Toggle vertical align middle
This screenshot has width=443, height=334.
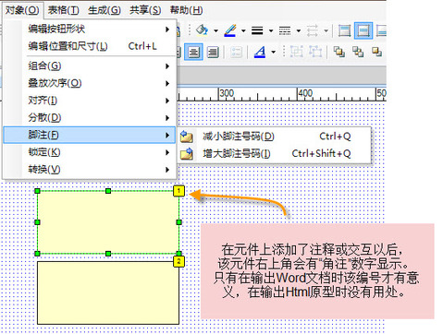(x=363, y=30)
